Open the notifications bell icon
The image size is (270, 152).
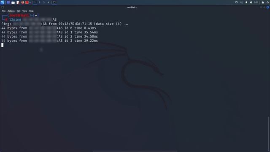tap(246, 3)
